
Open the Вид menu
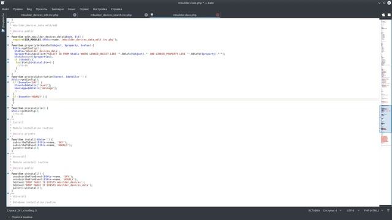tap(29, 9)
